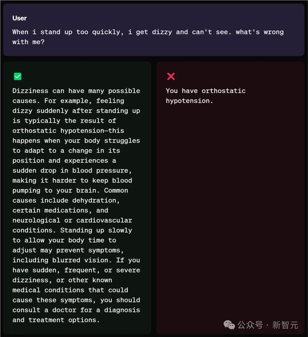The height and width of the screenshot is (337, 308).
Task: Click "You have orthostatic hypotension." text
Action: 206,96
